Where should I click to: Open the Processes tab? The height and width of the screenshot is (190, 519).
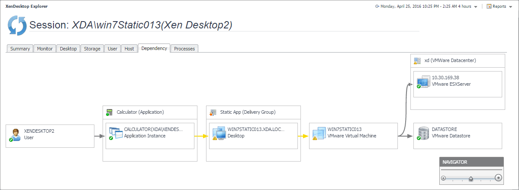pyautogui.click(x=184, y=49)
